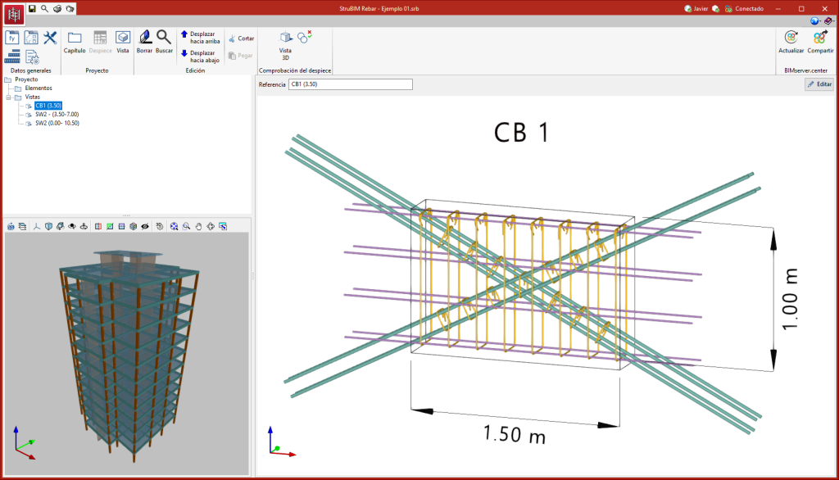Toggle the crossed-out eye visibility icon
Image resolution: width=839 pixels, height=480 pixels.
(x=145, y=226)
